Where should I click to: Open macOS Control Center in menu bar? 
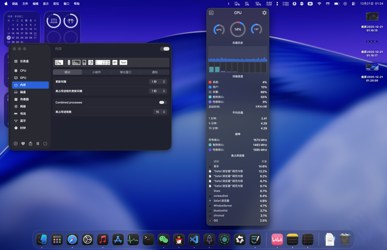(x=353, y=3)
